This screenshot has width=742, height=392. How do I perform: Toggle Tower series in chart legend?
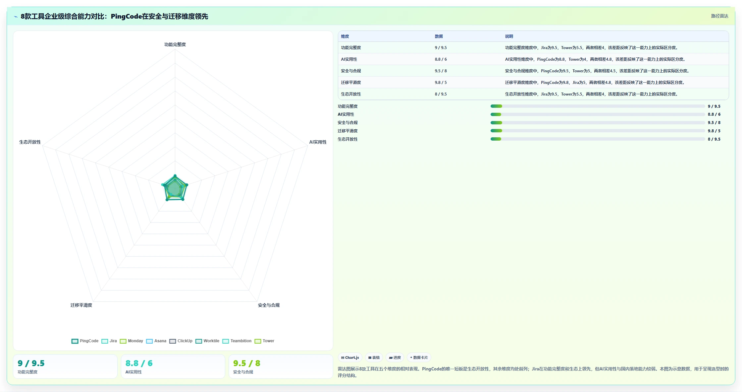264,341
